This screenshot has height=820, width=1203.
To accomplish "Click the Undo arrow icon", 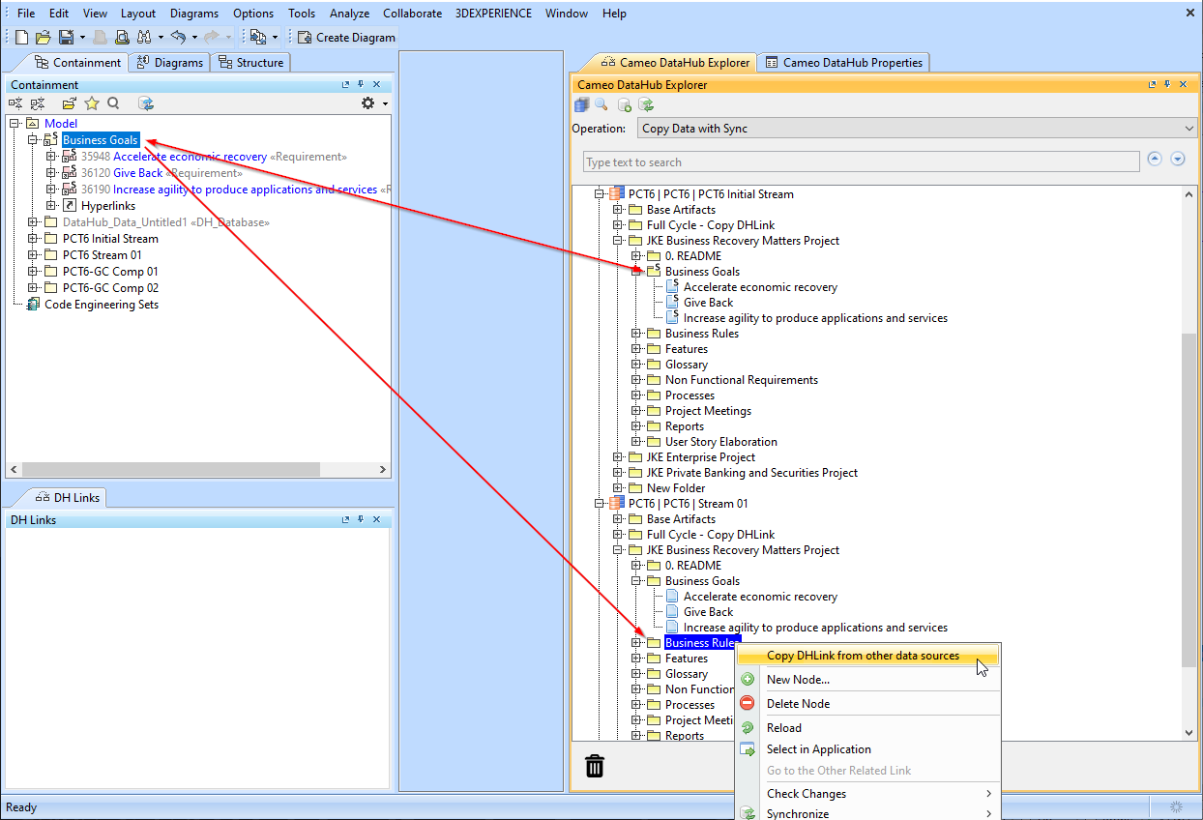I will [178, 38].
